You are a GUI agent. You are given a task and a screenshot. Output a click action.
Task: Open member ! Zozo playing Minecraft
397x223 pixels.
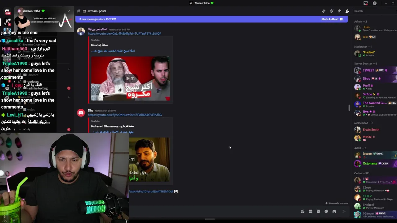tap(375, 189)
